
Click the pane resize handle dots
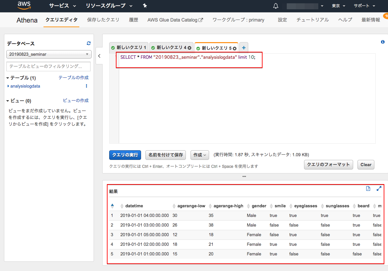point(244,176)
